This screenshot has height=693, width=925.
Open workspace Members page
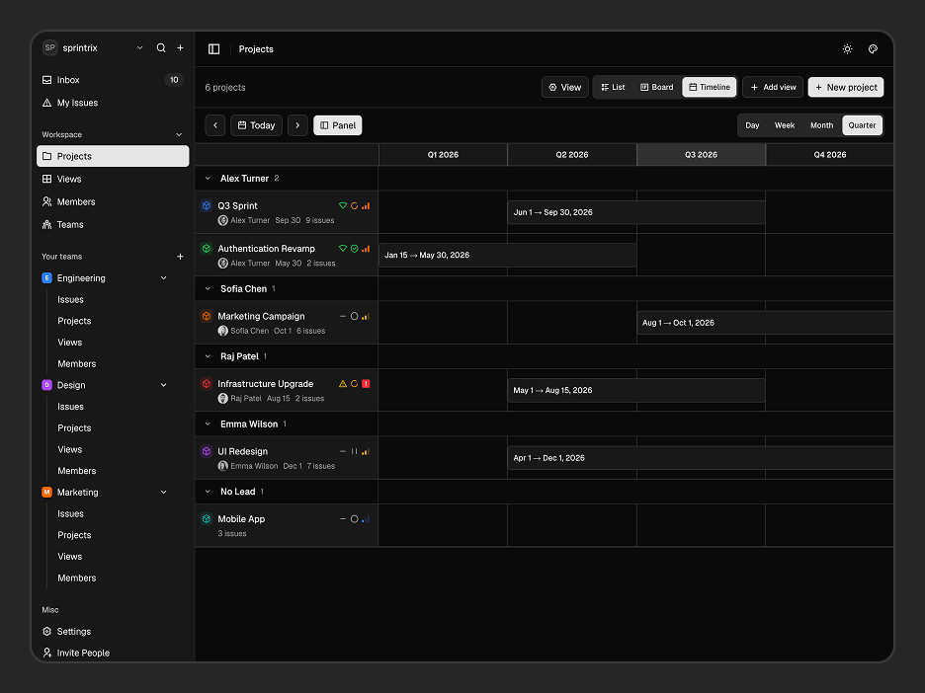[113, 201]
